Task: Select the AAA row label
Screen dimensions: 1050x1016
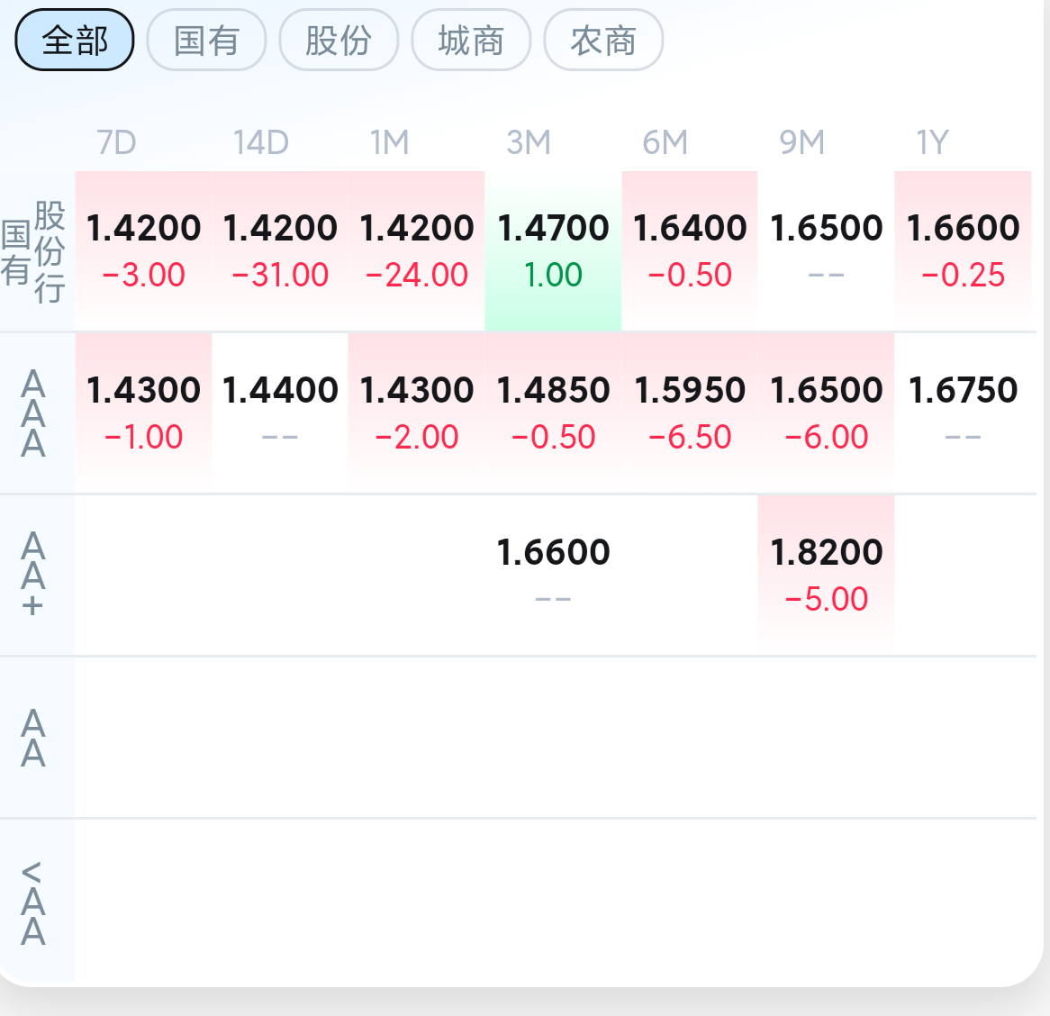Action: point(33,413)
